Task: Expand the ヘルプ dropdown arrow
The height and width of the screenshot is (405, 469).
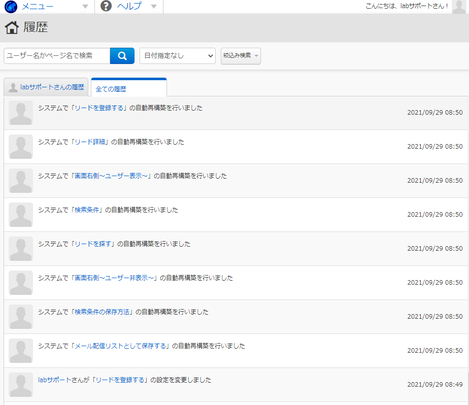Action: pyautogui.click(x=154, y=7)
